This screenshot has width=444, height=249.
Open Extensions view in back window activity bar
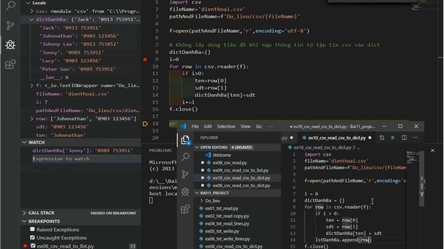(x=10, y=64)
